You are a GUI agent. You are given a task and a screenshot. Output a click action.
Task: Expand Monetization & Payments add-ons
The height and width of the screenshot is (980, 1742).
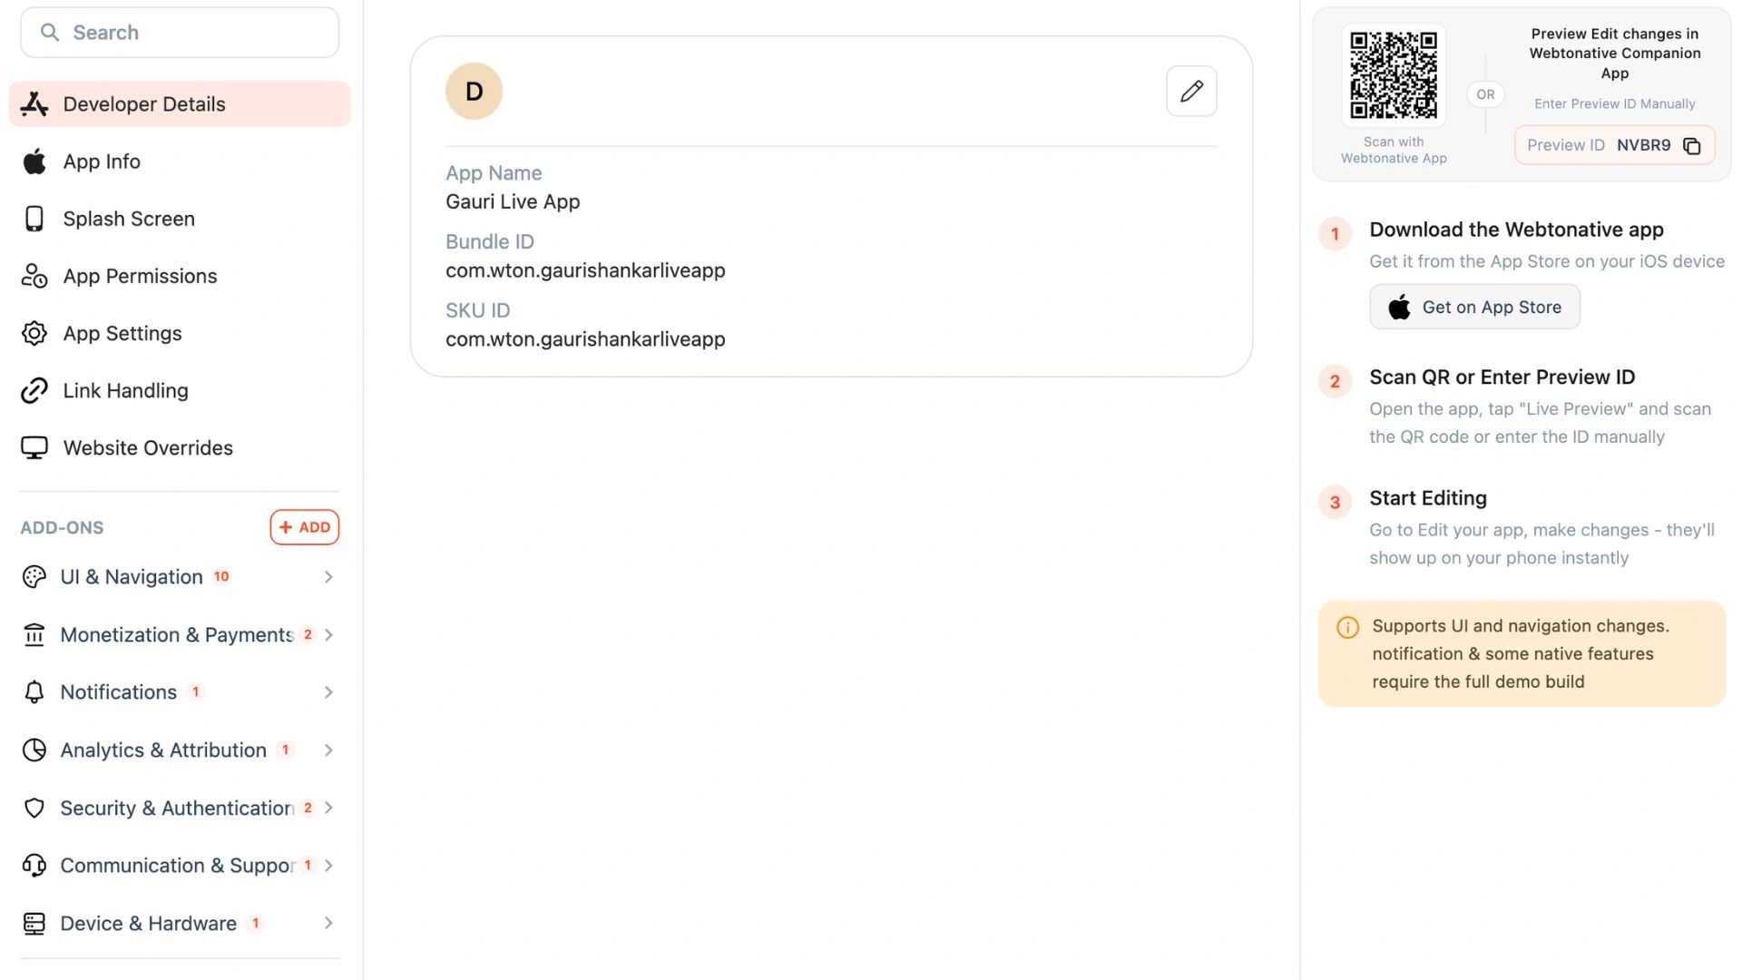click(180, 635)
